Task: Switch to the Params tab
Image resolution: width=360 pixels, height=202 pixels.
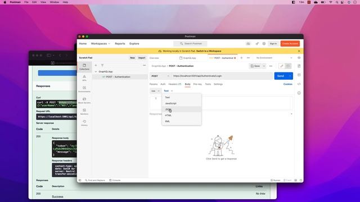Action: [154, 84]
